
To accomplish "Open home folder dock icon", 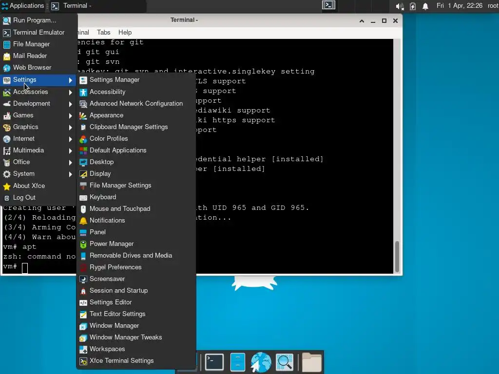I will click(311, 362).
